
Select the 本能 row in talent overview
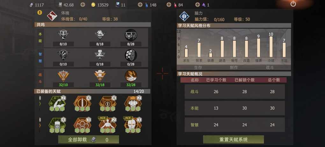235,108
